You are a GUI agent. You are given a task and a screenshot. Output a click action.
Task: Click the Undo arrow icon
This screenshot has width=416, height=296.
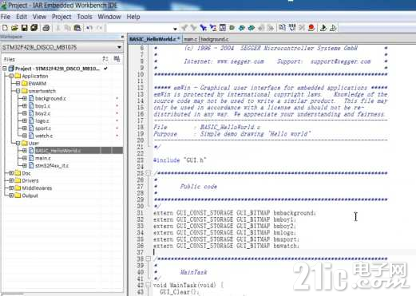pyautogui.click(x=89, y=28)
